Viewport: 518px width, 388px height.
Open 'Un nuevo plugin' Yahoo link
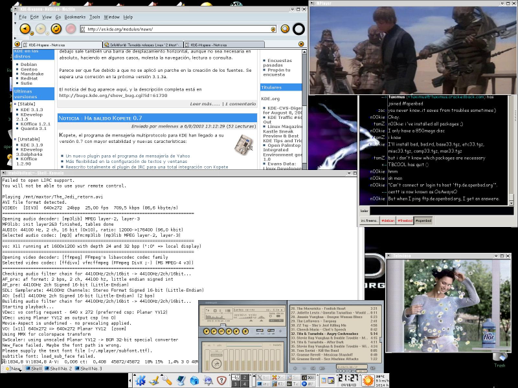tap(128, 156)
